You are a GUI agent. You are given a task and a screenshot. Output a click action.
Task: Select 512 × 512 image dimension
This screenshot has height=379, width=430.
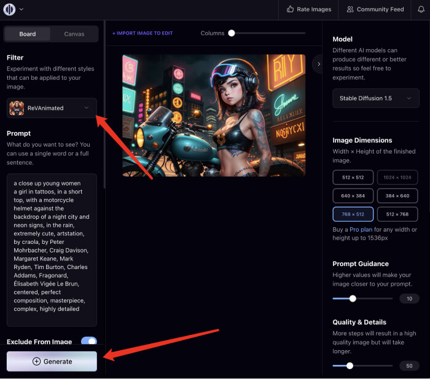click(x=352, y=178)
